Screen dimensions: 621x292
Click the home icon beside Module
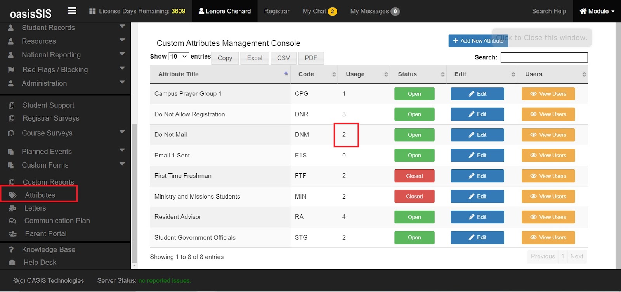click(x=583, y=11)
